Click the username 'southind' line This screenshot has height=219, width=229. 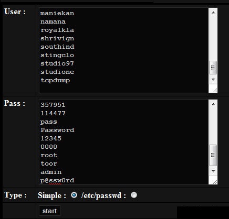tap(57, 47)
